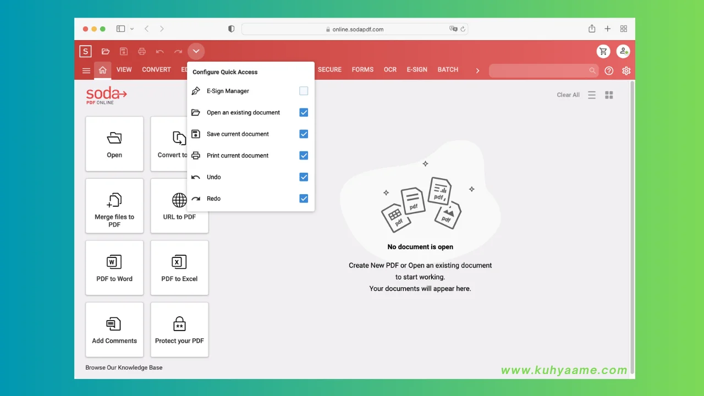This screenshot has height=396, width=704.
Task: Enable the E-Sign Manager checkbox
Action: click(x=304, y=91)
